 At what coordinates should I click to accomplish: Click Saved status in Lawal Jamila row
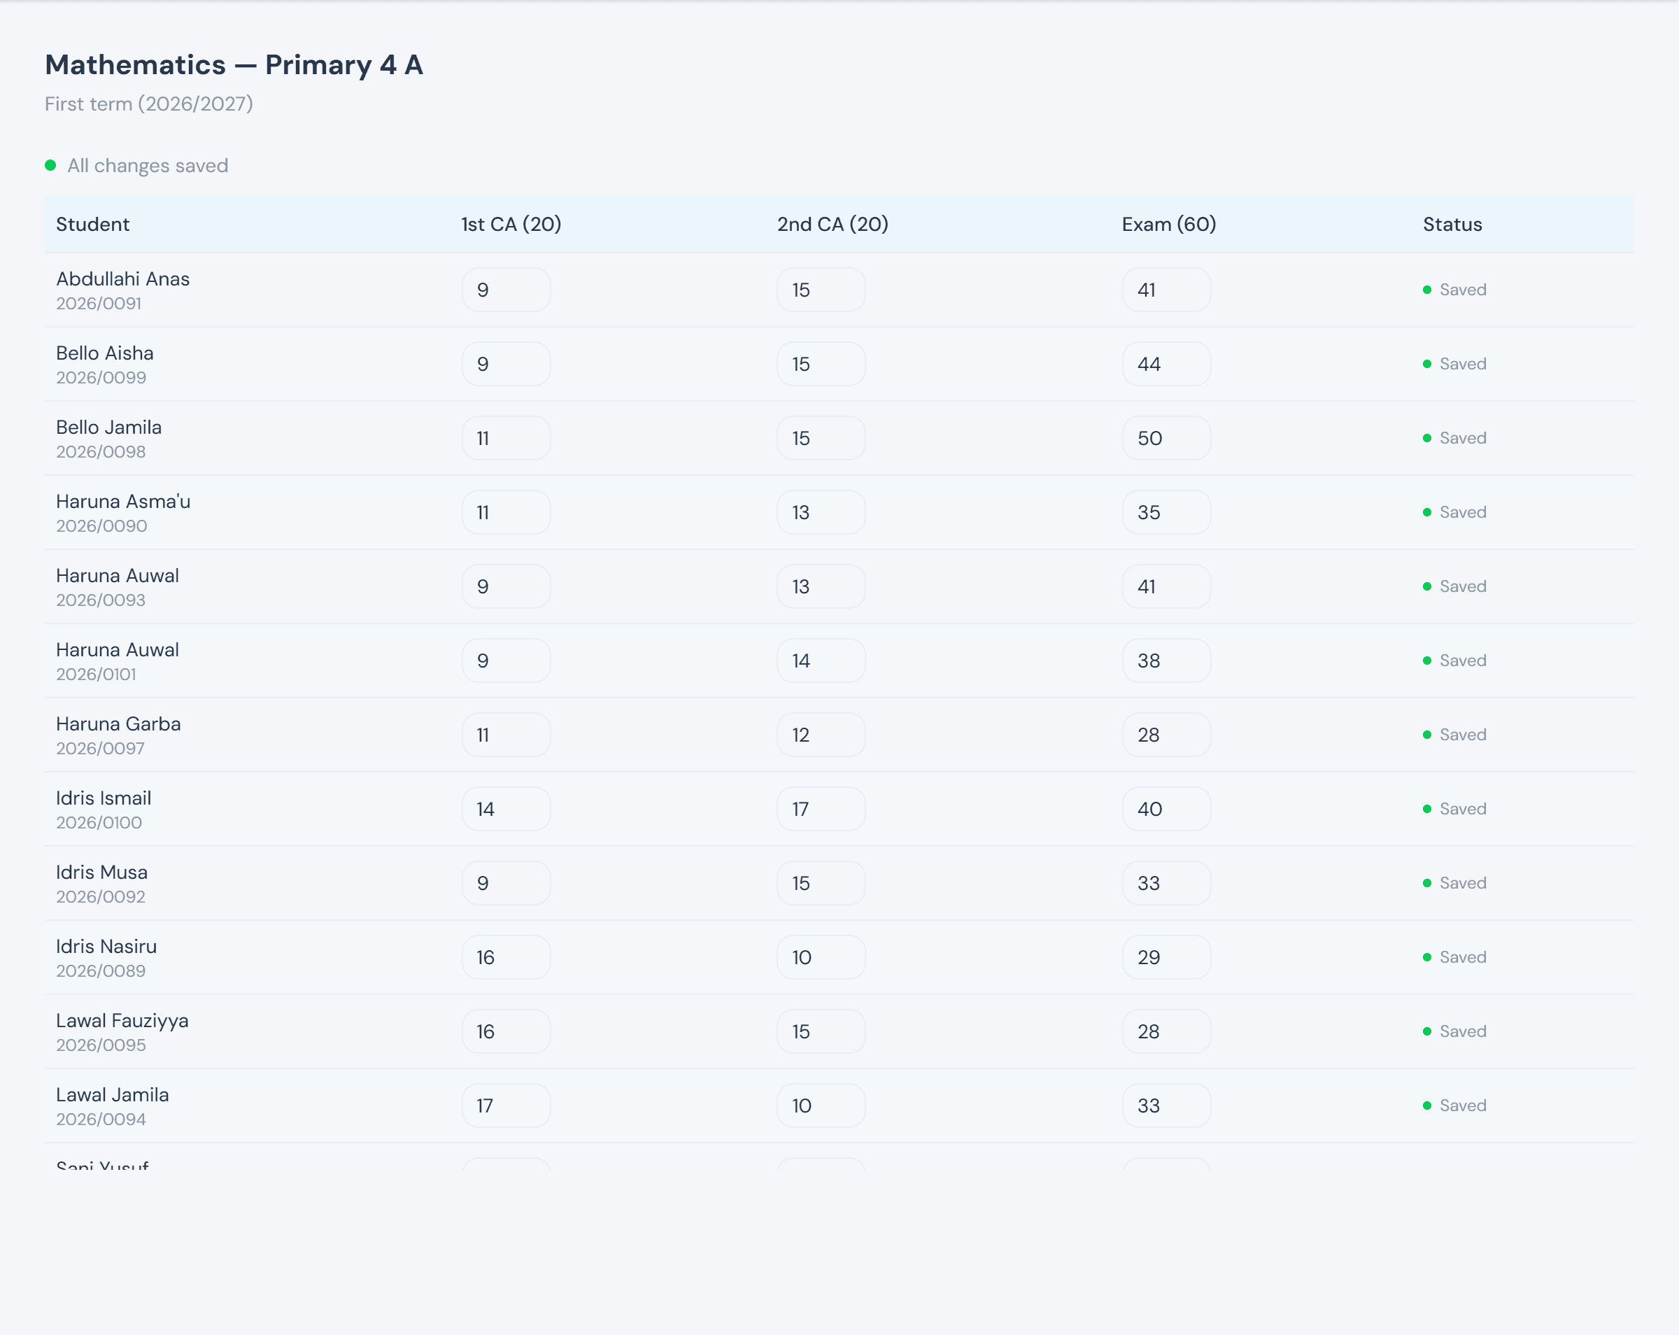point(1454,1106)
